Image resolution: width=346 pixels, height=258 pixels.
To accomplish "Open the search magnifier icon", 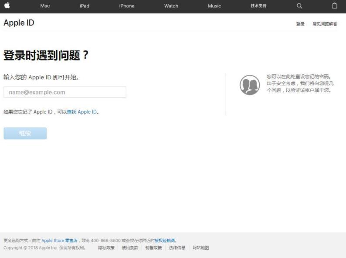I will (299, 6).
